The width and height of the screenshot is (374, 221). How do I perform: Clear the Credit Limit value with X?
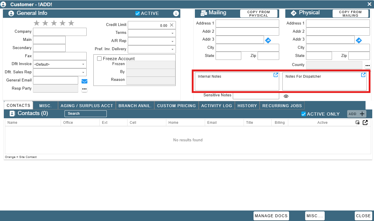coord(172,25)
